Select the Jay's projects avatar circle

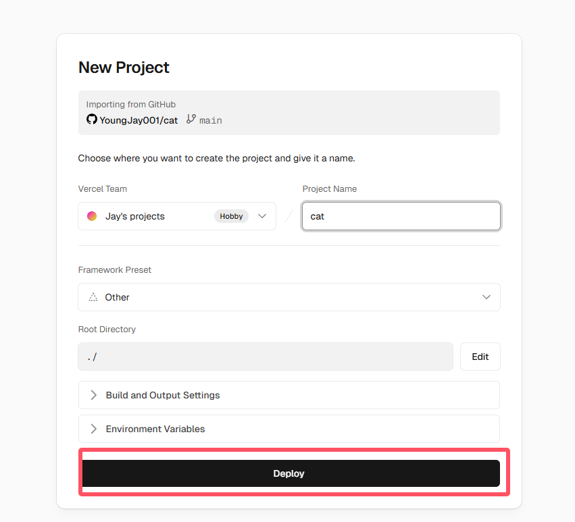coord(92,215)
